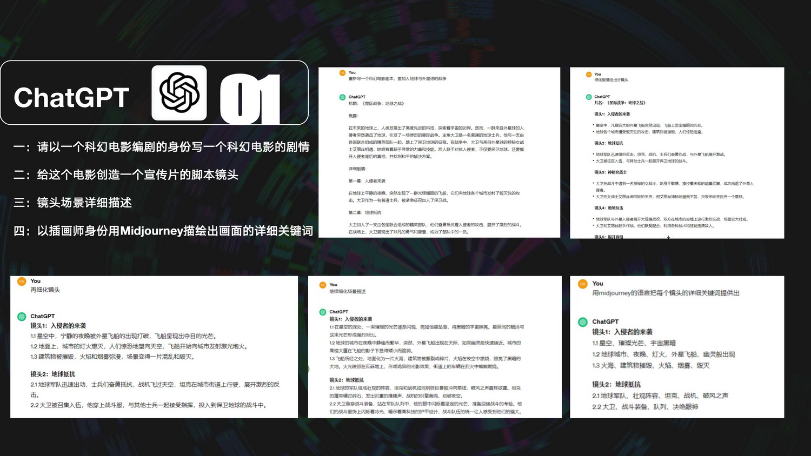Click the '详细剧情：' heading
Viewport: 811px width, 456px height.
click(357, 169)
